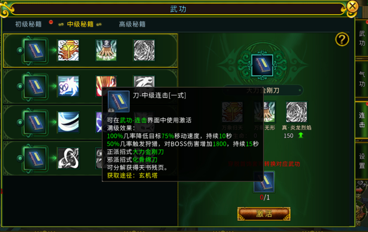Image resolution: width=368 pixels, height=232 pixels.
Task: Select the white wolf skill icon in second row
Action: pos(68,86)
